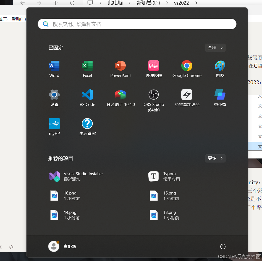
Task: Click the PC icon in address bar
Action: pyautogui.click(x=90, y=2)
